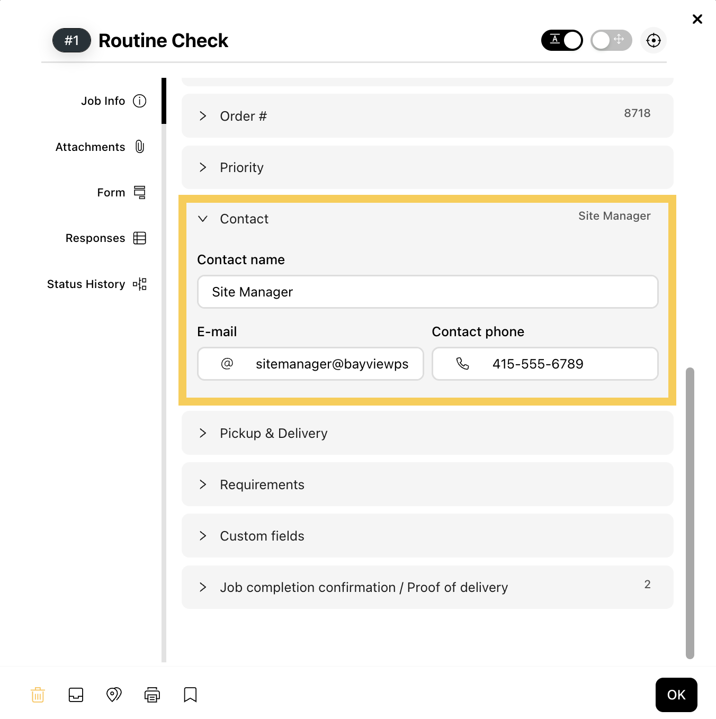This screenshot has height=719, width=716.
Task: Print the job with the printer icon
Action: 152,695
